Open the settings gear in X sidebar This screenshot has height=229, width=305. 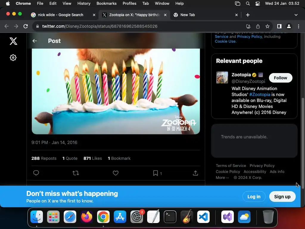(x=13, y=58)
